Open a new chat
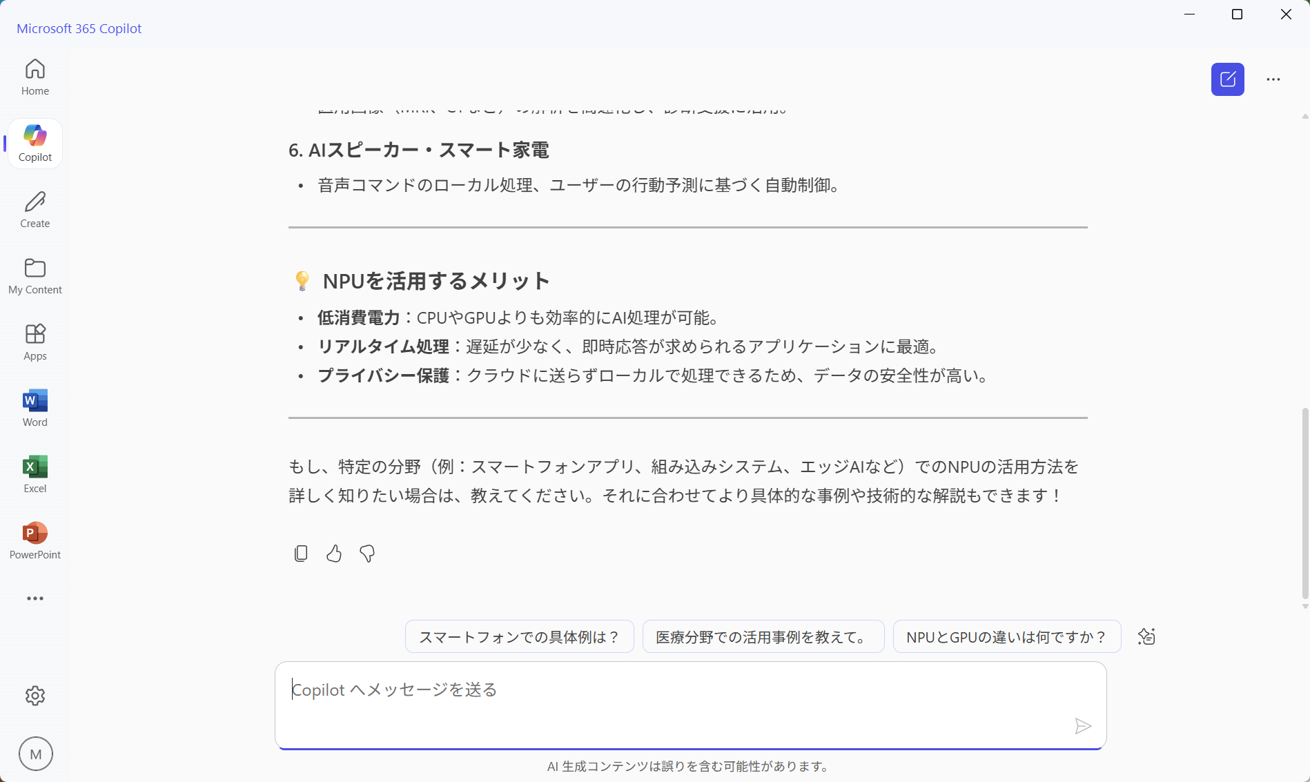This screenshot has width=1310, height=782. click(1228, 79)
